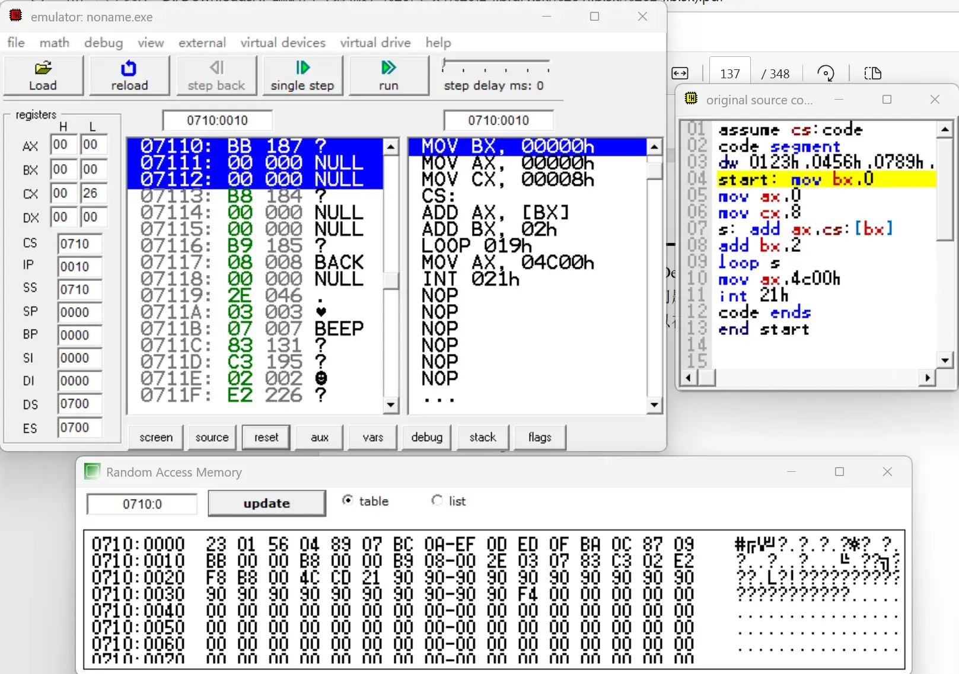Click source line 'int 21h'
Viewport: 959px width, 674px height.
[753, 295]
